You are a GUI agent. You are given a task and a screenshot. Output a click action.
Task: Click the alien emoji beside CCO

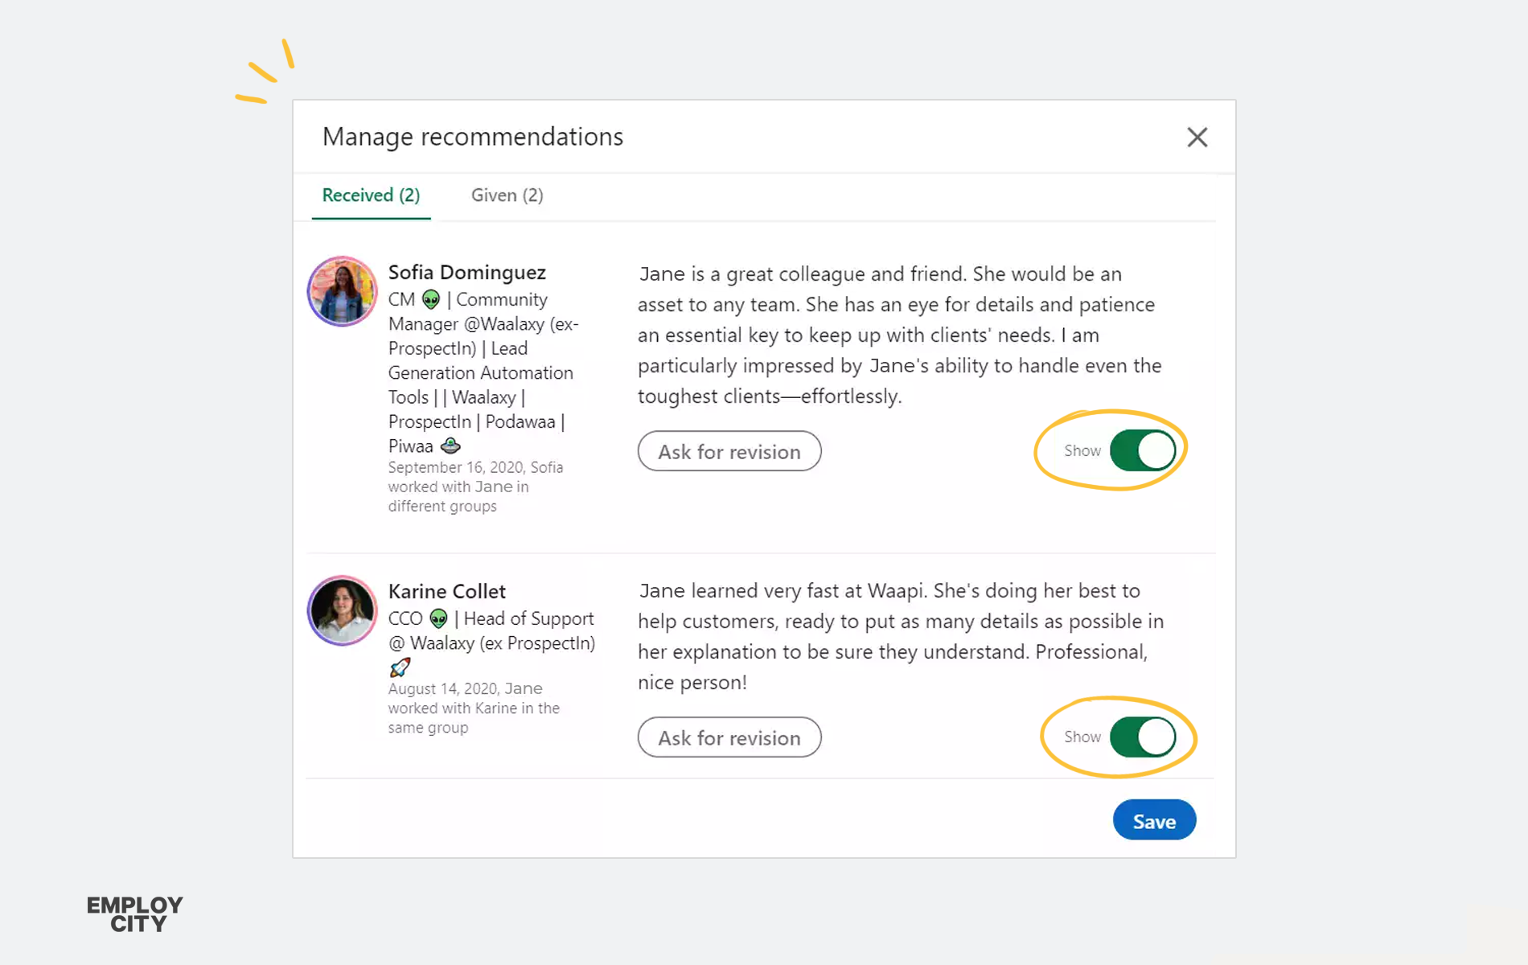tap(438, 618)
